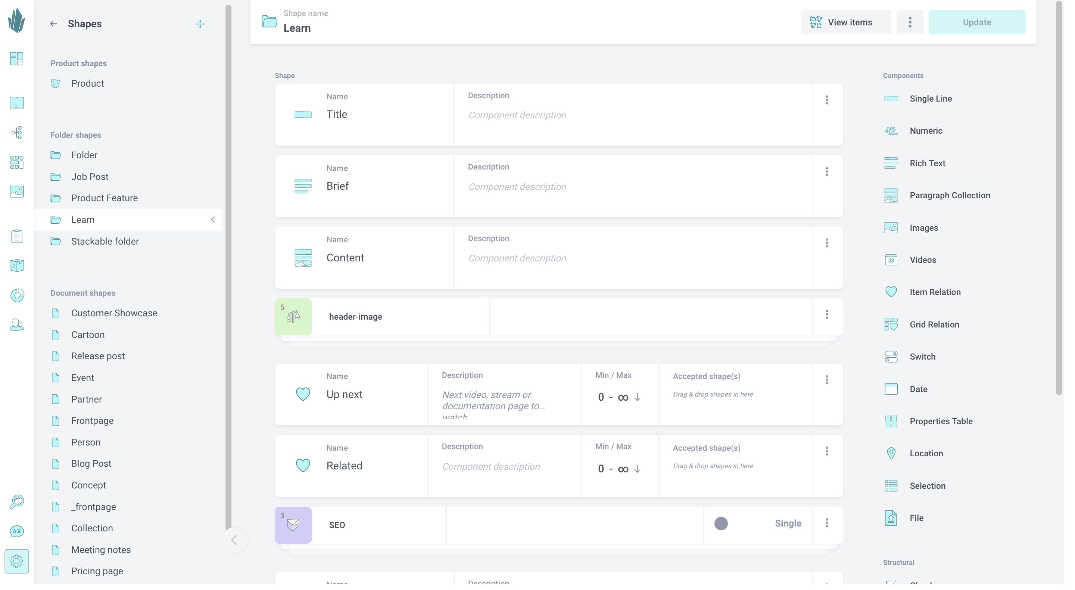Open the language translation icon in sidebar
The width and height of the screenshot is (1075, 590).
pyautogui.click(x=17, y=531)
